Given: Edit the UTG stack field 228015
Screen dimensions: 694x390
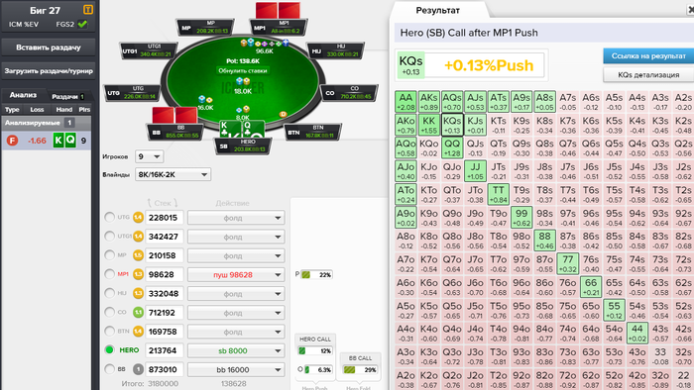Looking at the screenshot, I should tap(165, 218).
